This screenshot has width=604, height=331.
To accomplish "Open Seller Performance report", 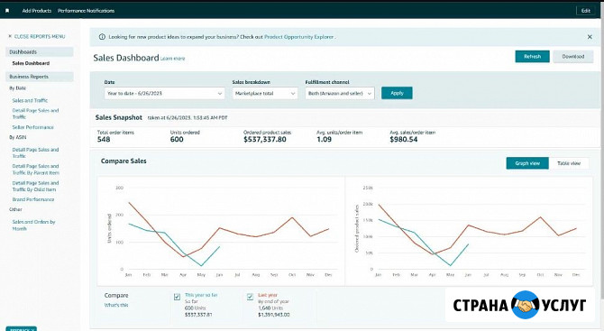I will (32, 127).
